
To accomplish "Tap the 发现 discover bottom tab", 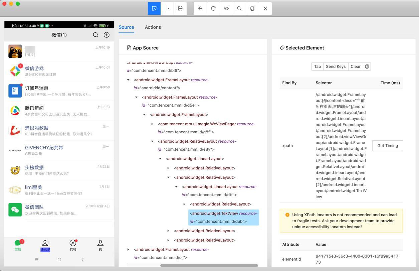I will click(73, 245).
